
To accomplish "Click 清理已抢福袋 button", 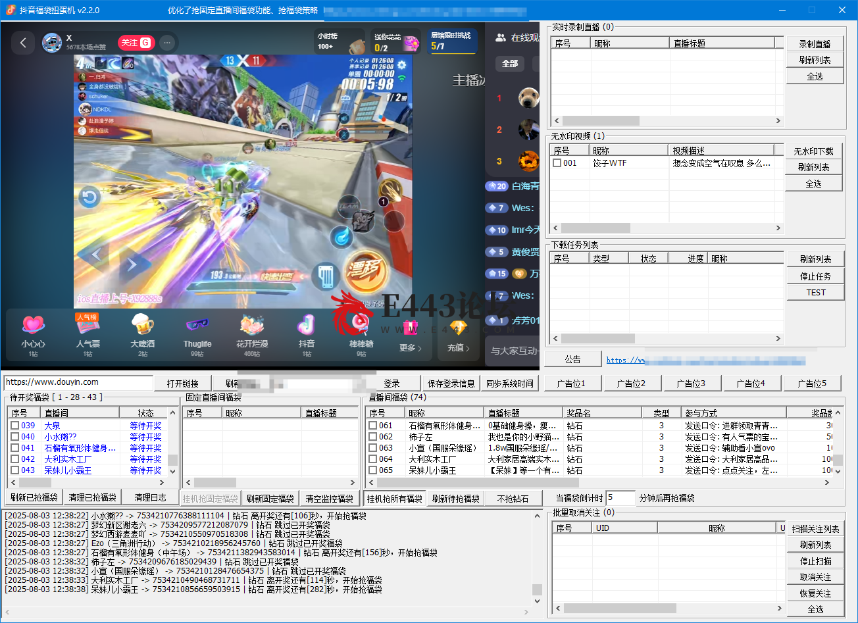I will [x=93, y=498].
